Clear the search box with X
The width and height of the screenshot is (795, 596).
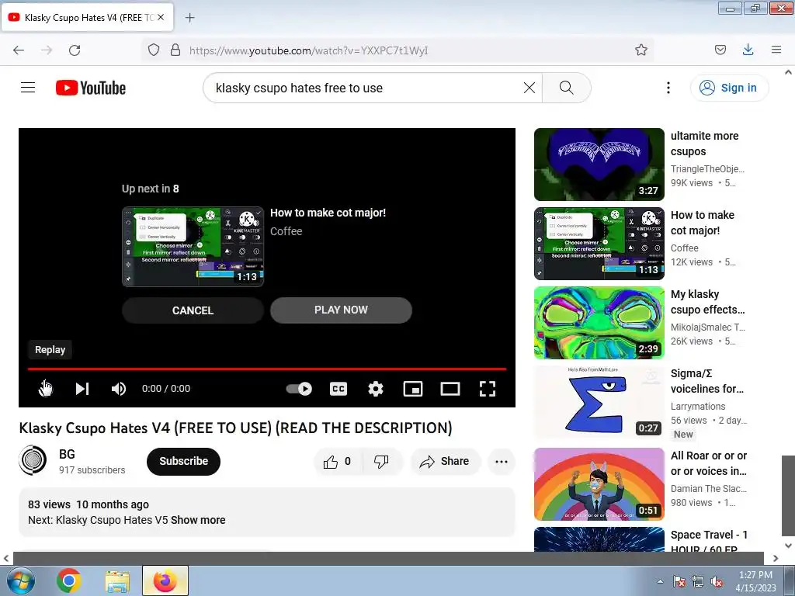coord(529,88)
